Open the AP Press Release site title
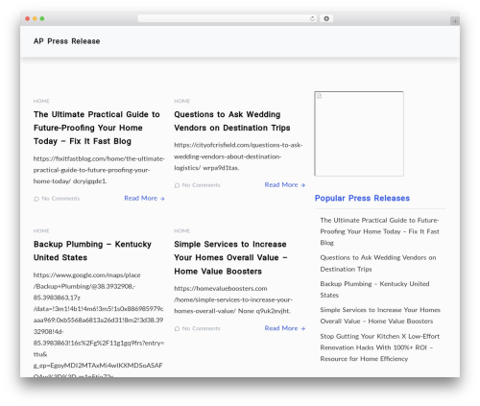Screen dimensions: 480x406 tap(66, 41)
